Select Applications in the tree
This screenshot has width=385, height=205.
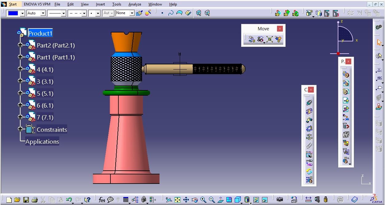coord(42,142)
